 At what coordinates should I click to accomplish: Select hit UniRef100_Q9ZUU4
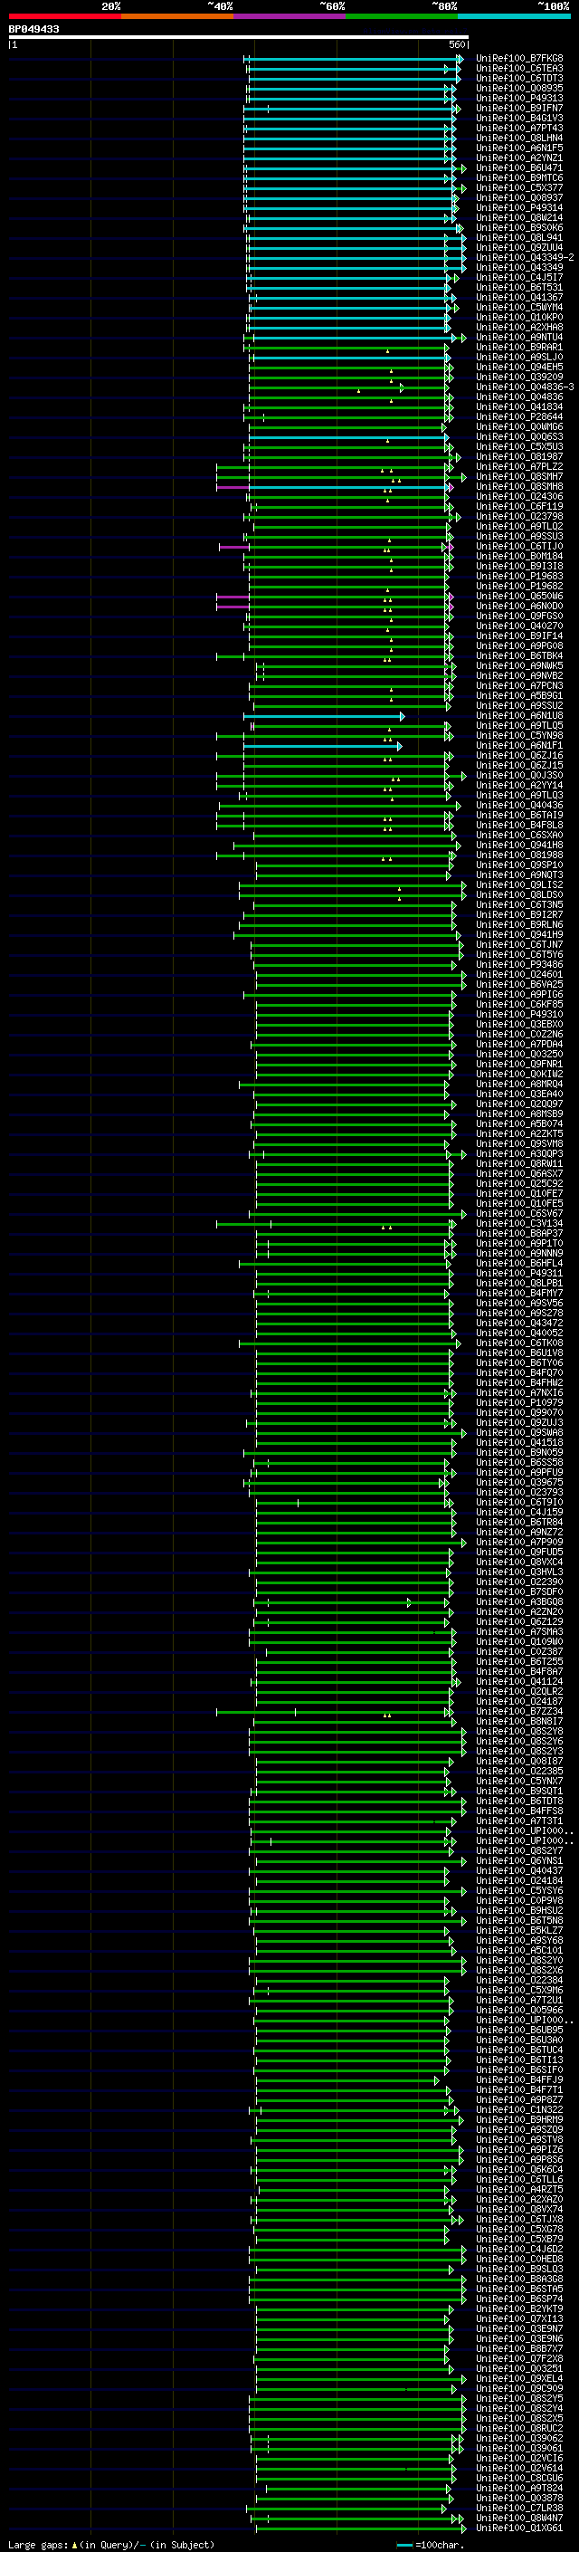(519, 248)
